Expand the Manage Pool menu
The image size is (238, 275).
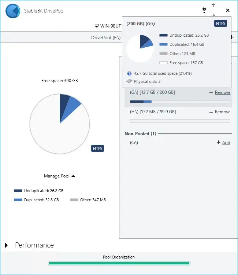point(59,176)
